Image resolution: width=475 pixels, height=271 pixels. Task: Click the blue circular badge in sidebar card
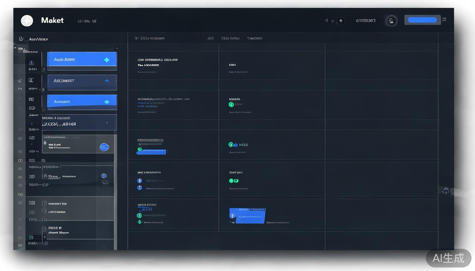coord(104,147)
